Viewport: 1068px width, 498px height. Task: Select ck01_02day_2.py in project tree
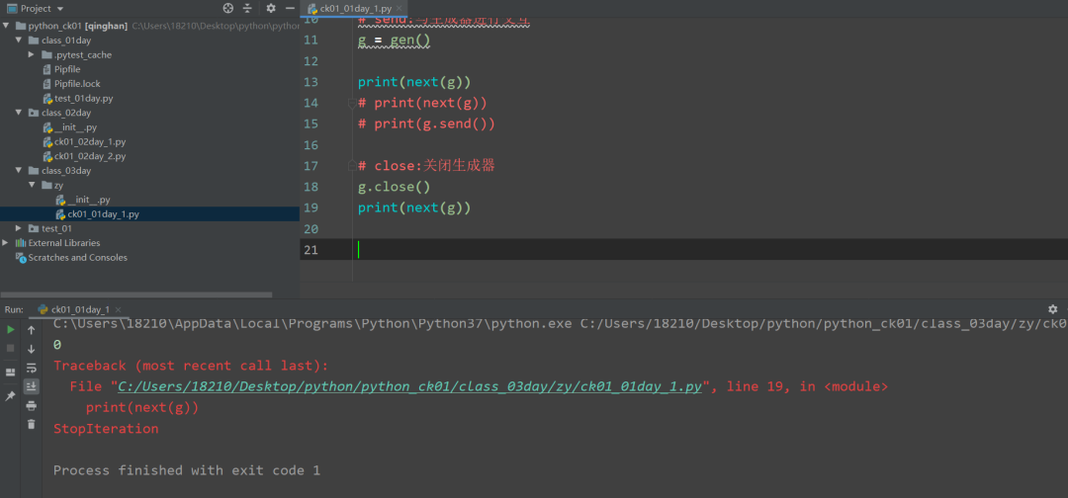click(x=90, y=156)
